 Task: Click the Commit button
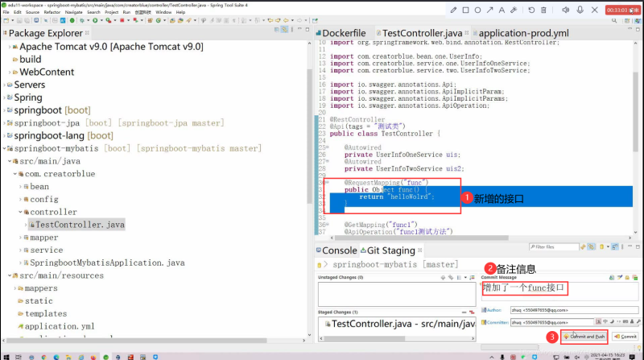[x=626, y=336]
